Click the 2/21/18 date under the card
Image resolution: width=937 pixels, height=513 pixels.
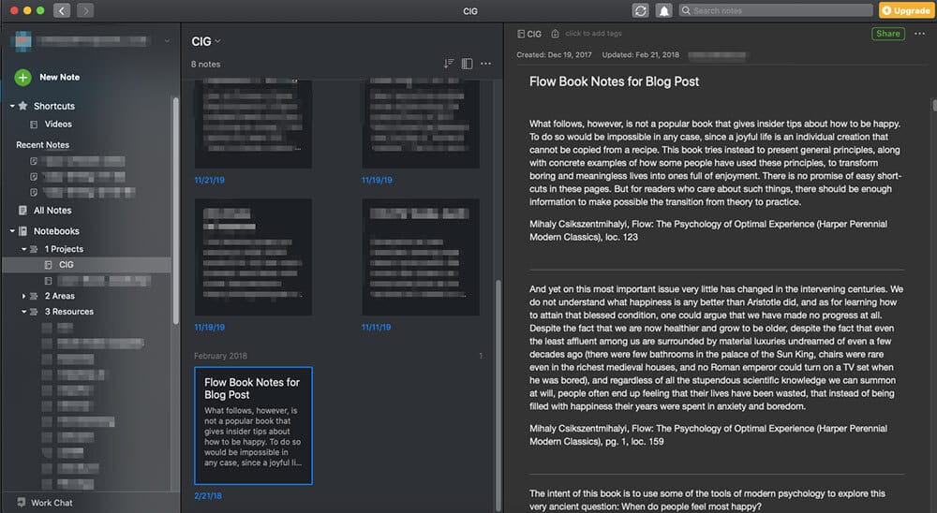pyautogui.click(x=208, y=495)
